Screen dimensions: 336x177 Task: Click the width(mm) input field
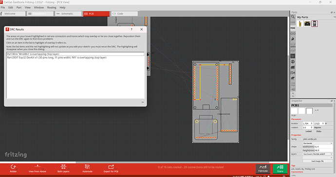tap(323, 147)
